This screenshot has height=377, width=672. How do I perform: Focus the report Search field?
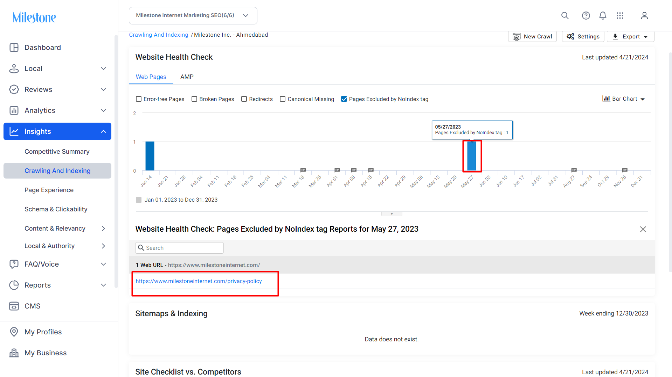(x=179, y=248)
